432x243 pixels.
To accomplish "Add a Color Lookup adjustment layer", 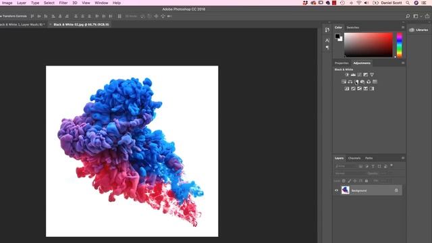I will [375, 82].
